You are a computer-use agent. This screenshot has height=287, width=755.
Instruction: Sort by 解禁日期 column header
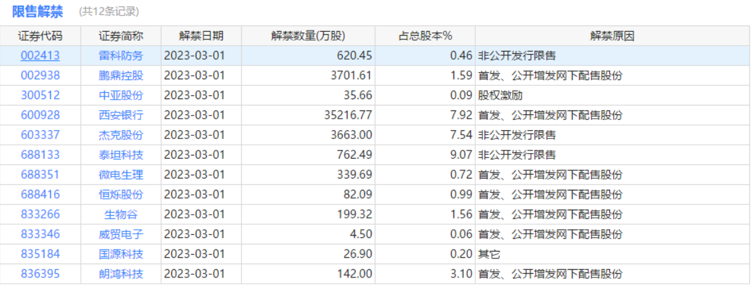201,36
